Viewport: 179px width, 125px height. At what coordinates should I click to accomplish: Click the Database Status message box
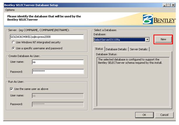pyautogui.click(x=133, y=82)
